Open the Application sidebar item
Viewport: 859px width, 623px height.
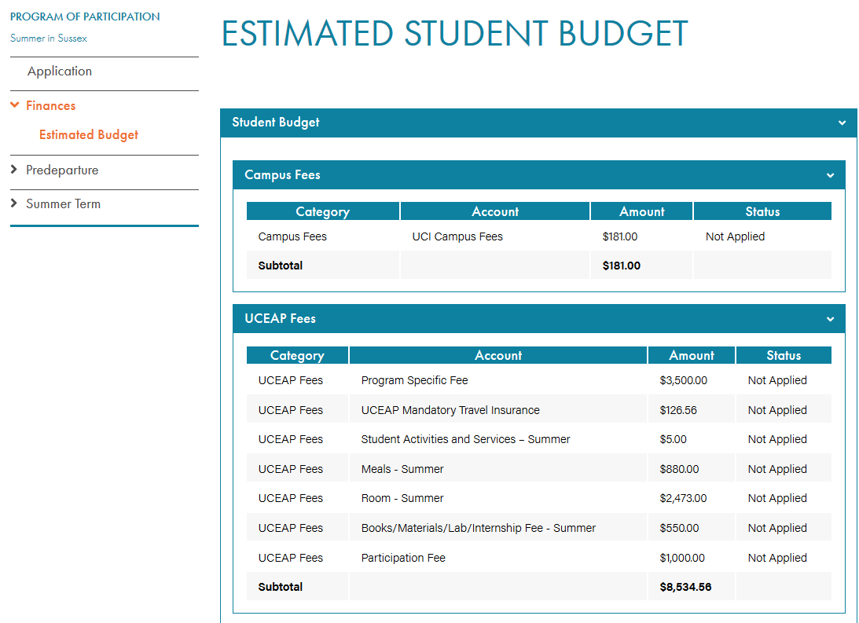[x=60, y=71]
